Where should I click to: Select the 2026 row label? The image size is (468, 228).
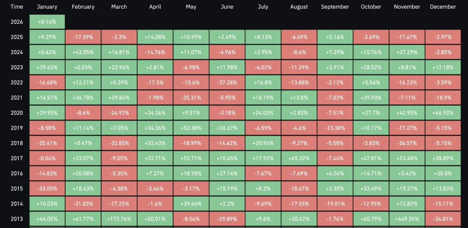[17, 22]
